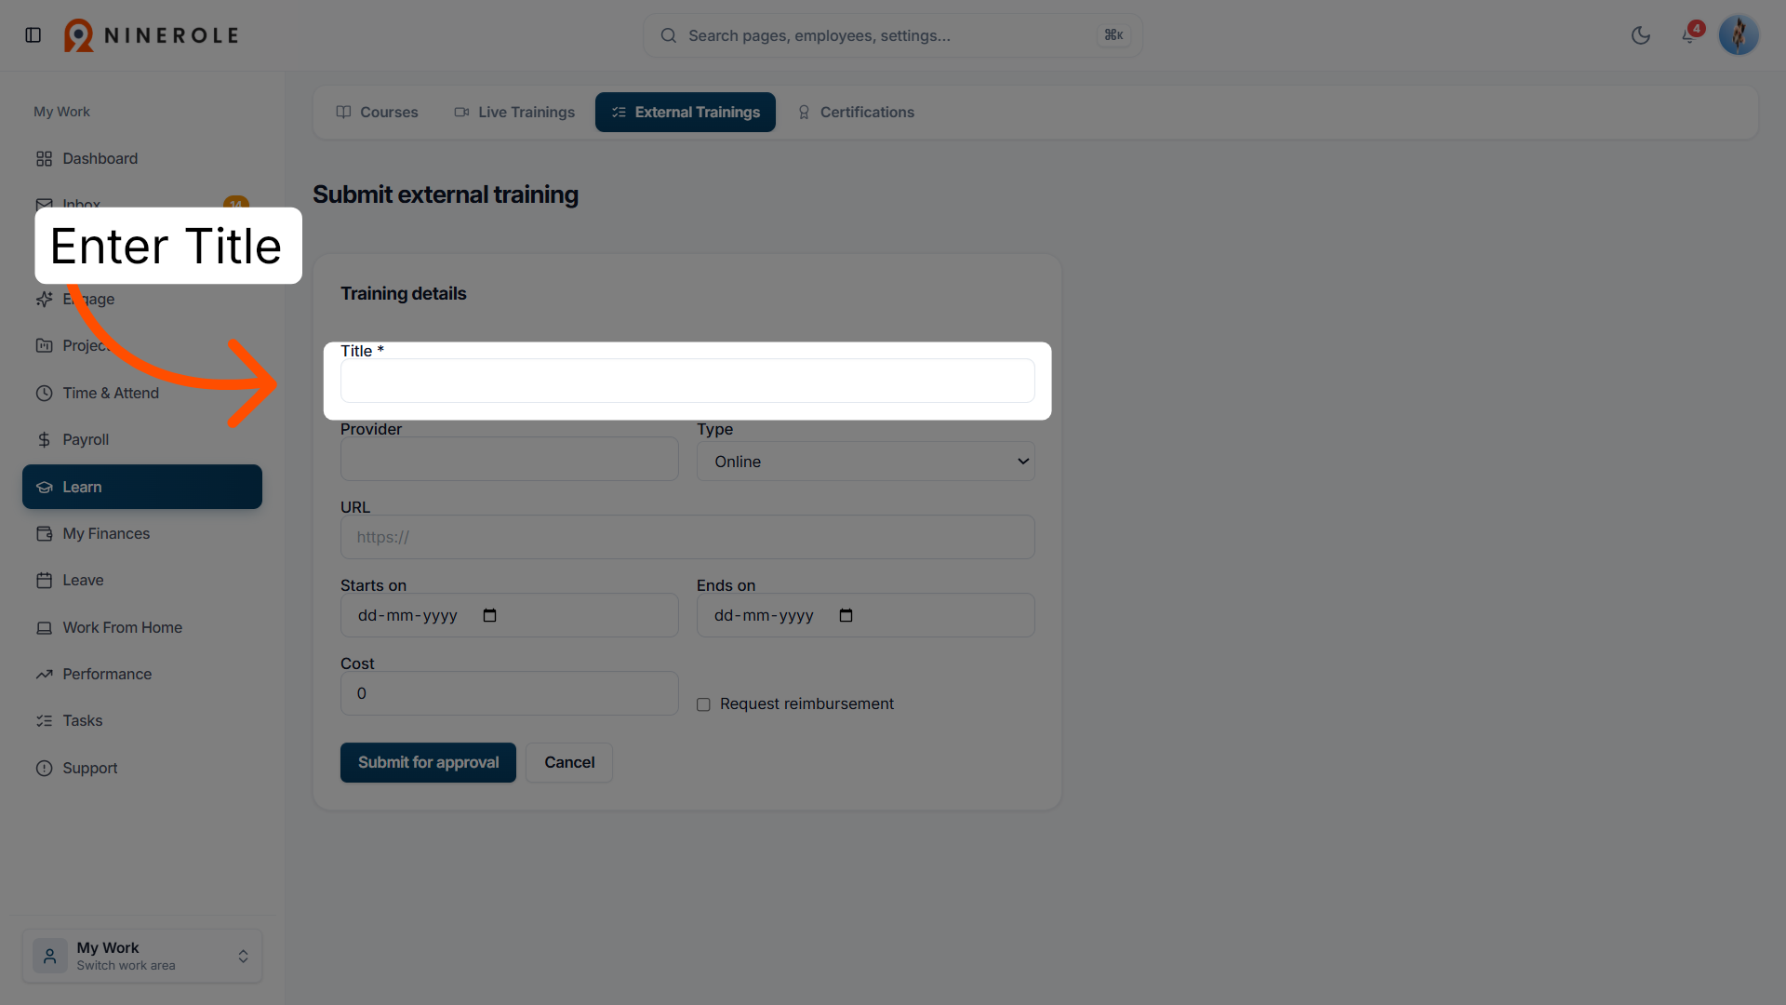
Task: Select the External Trainings tab
Action: 686,112
